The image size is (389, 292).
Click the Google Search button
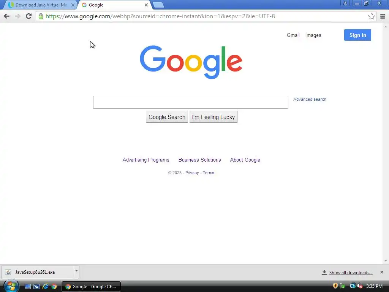(x=167, y=117)
